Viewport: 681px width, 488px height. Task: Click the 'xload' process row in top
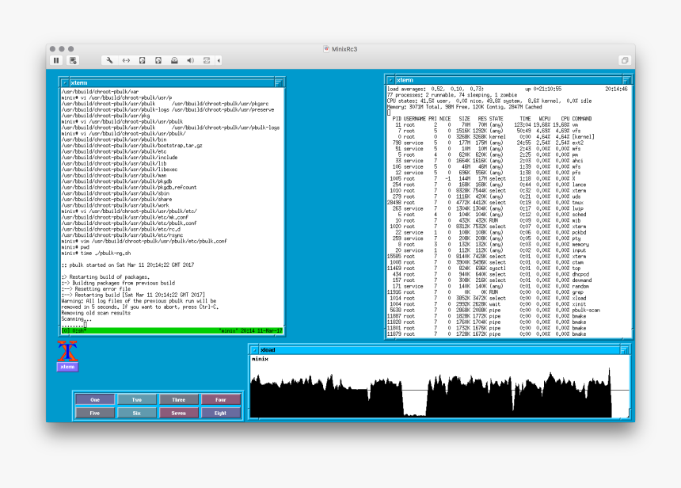click(487, 298)
